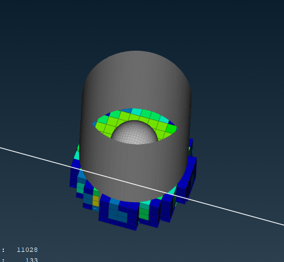Click the 11028 count readout

pos(27,250)
